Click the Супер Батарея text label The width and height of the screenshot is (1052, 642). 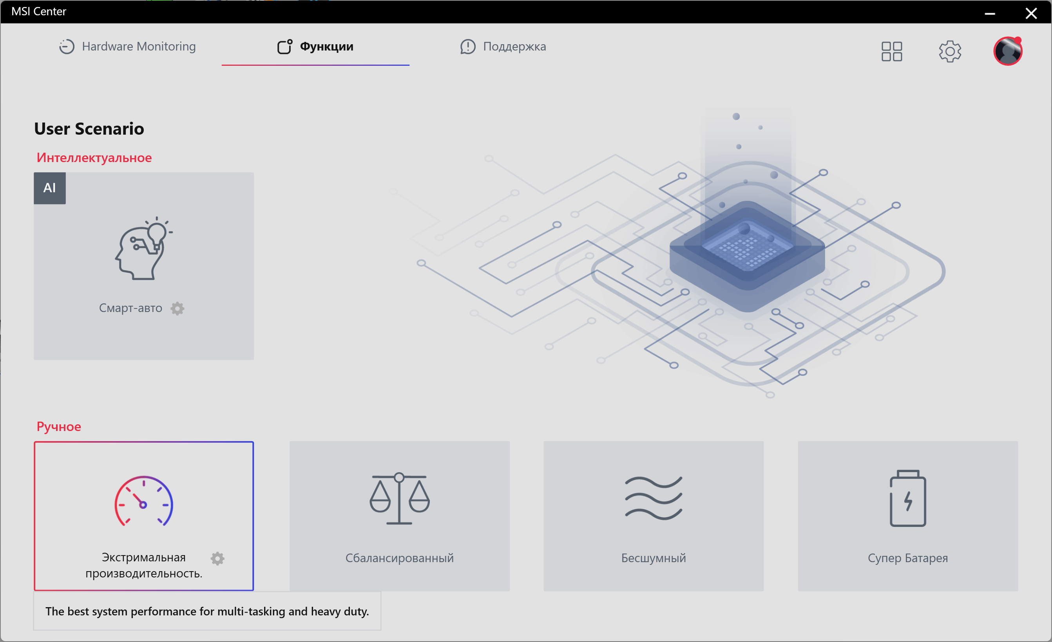[x=908, y=558]
